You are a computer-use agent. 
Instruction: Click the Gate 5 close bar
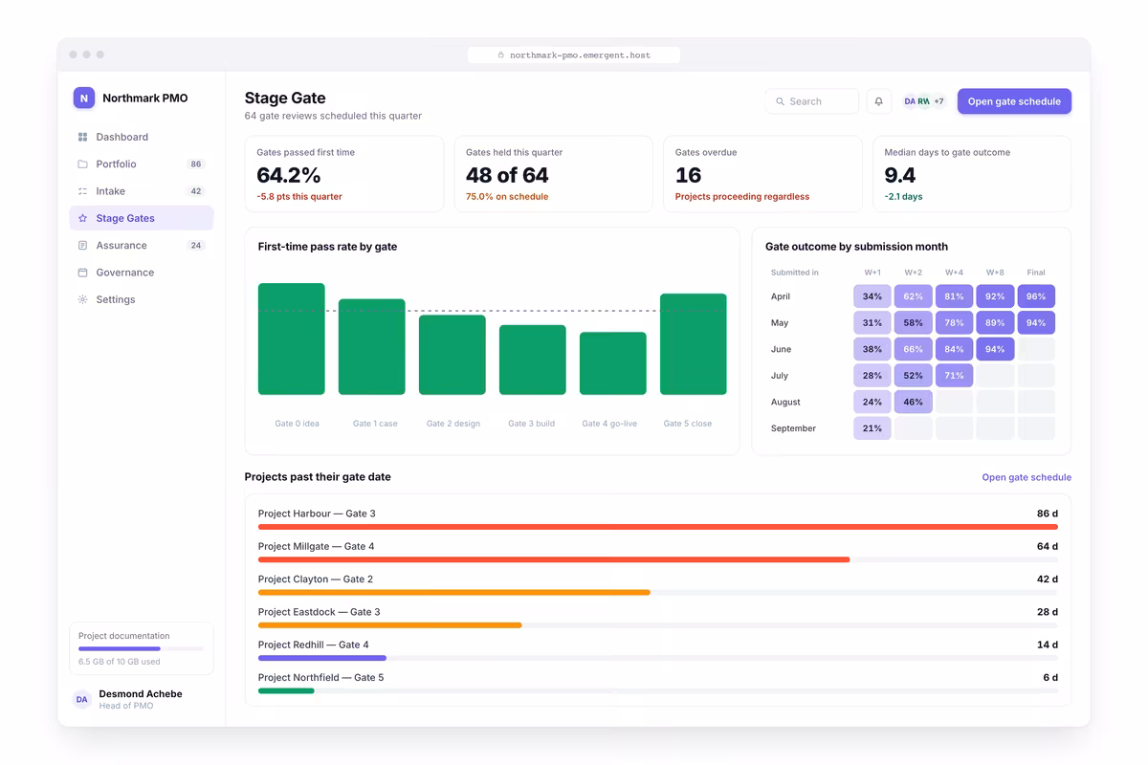(694, 344)
